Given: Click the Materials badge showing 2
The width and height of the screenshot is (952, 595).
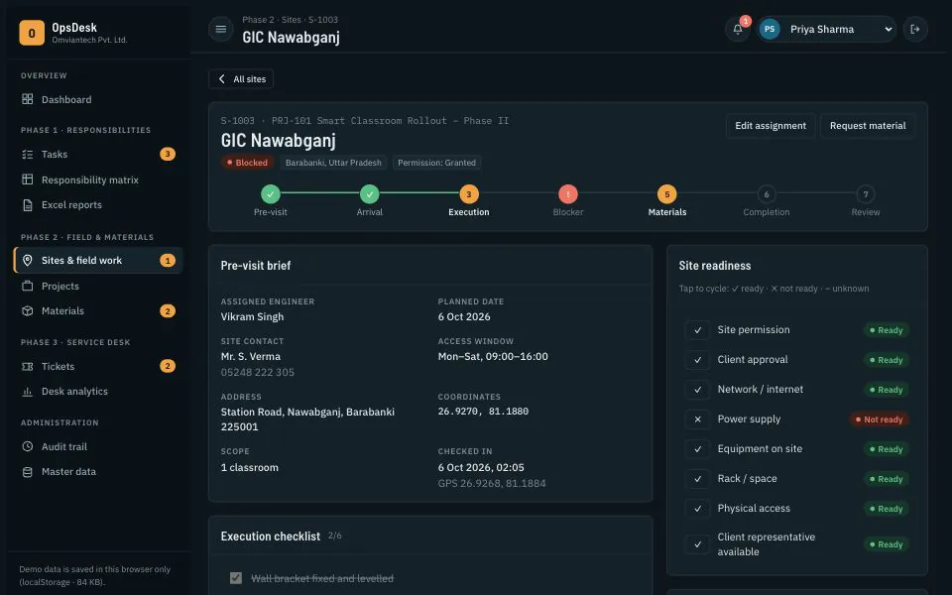Looking at the screenshot, I should click(168, 310).
